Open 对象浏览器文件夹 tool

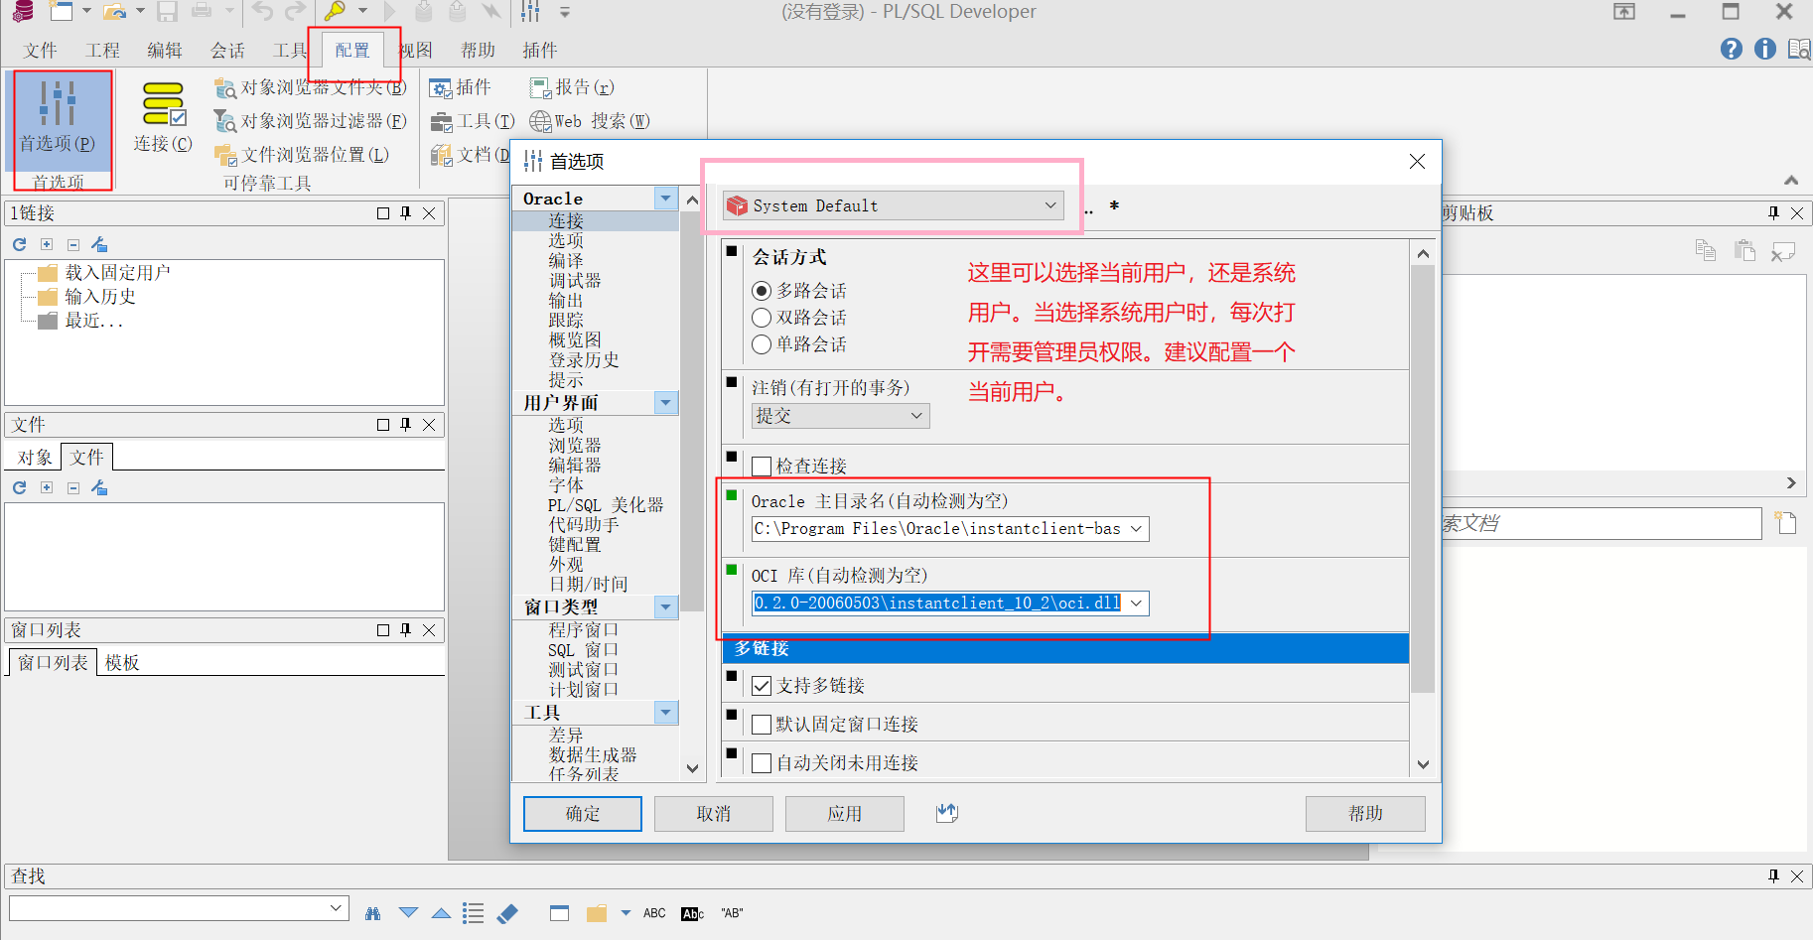pos(311,87)
